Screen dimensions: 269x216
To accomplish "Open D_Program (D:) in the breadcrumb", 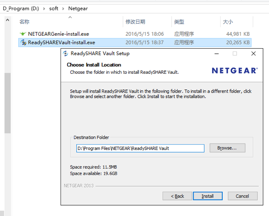I will [x=21, y=8].
